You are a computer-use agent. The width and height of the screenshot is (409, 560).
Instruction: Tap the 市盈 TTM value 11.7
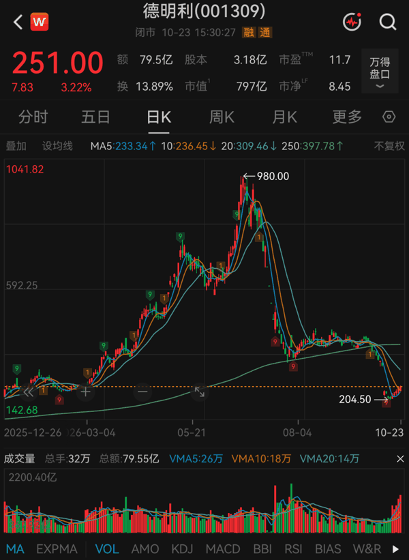[x=339, y=59]
